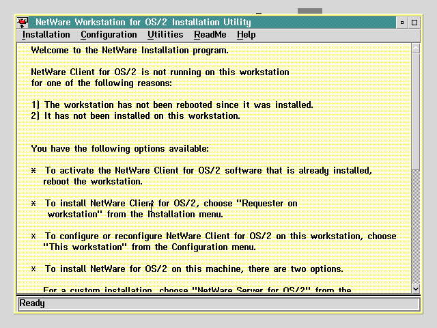Click the scroll down arrow
Screen dimensions: 437x328
tap(416, 289)
